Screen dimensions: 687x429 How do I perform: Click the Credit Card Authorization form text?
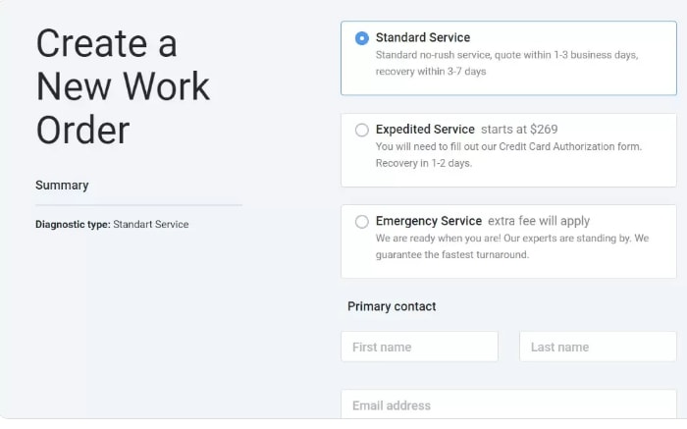tap(510, 146)
